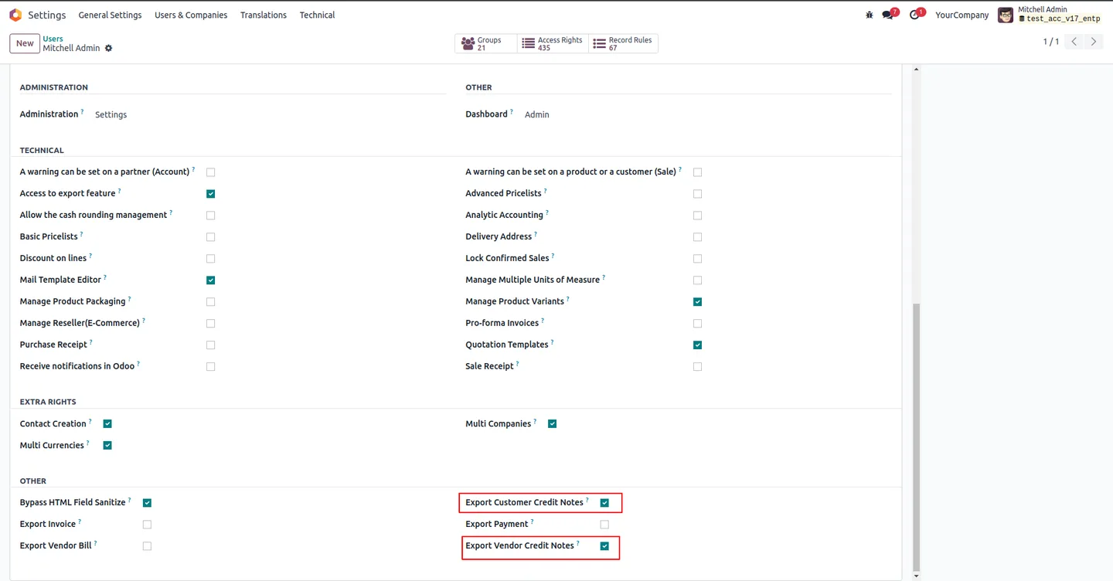This screenshot has height=581, width=1113.
Task: Open the debug bug icon menu
Action: [870, 15]
